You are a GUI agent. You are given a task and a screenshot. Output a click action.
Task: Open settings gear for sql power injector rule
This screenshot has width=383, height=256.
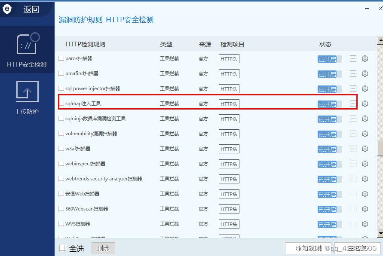click(x=365, y=89)
